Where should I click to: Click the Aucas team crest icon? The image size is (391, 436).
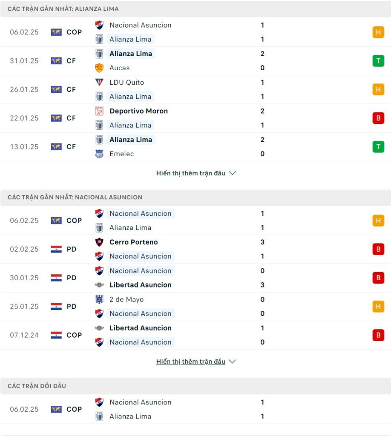pyautogui.click(x=99, y=68)
